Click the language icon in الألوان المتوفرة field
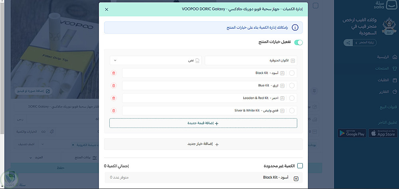Screen dimensions: 399x189 [x=293, y=60]
